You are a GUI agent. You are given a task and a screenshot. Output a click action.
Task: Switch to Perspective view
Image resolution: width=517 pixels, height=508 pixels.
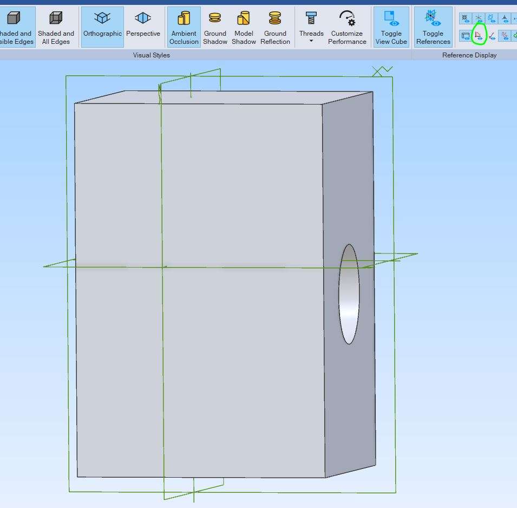click(143, 27)
